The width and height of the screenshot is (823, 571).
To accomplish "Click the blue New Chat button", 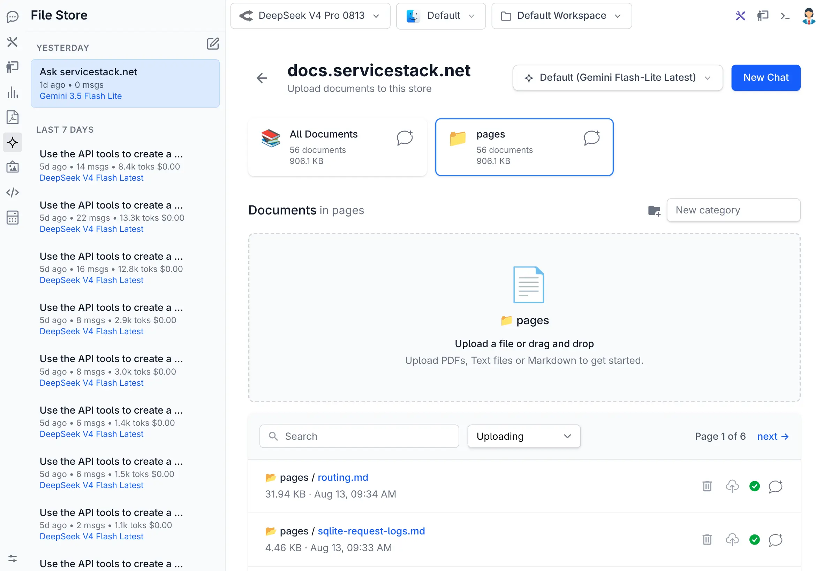I will [766, 78].
